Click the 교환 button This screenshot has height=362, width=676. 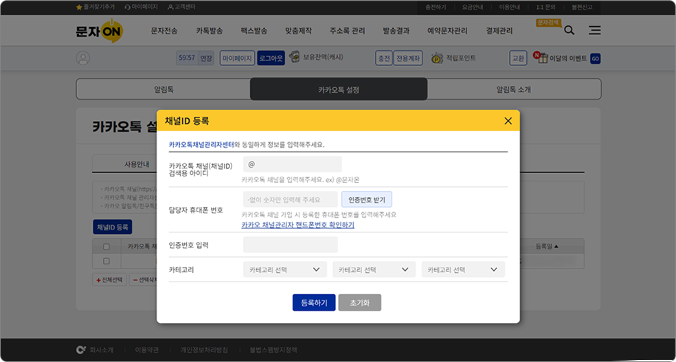518,58
